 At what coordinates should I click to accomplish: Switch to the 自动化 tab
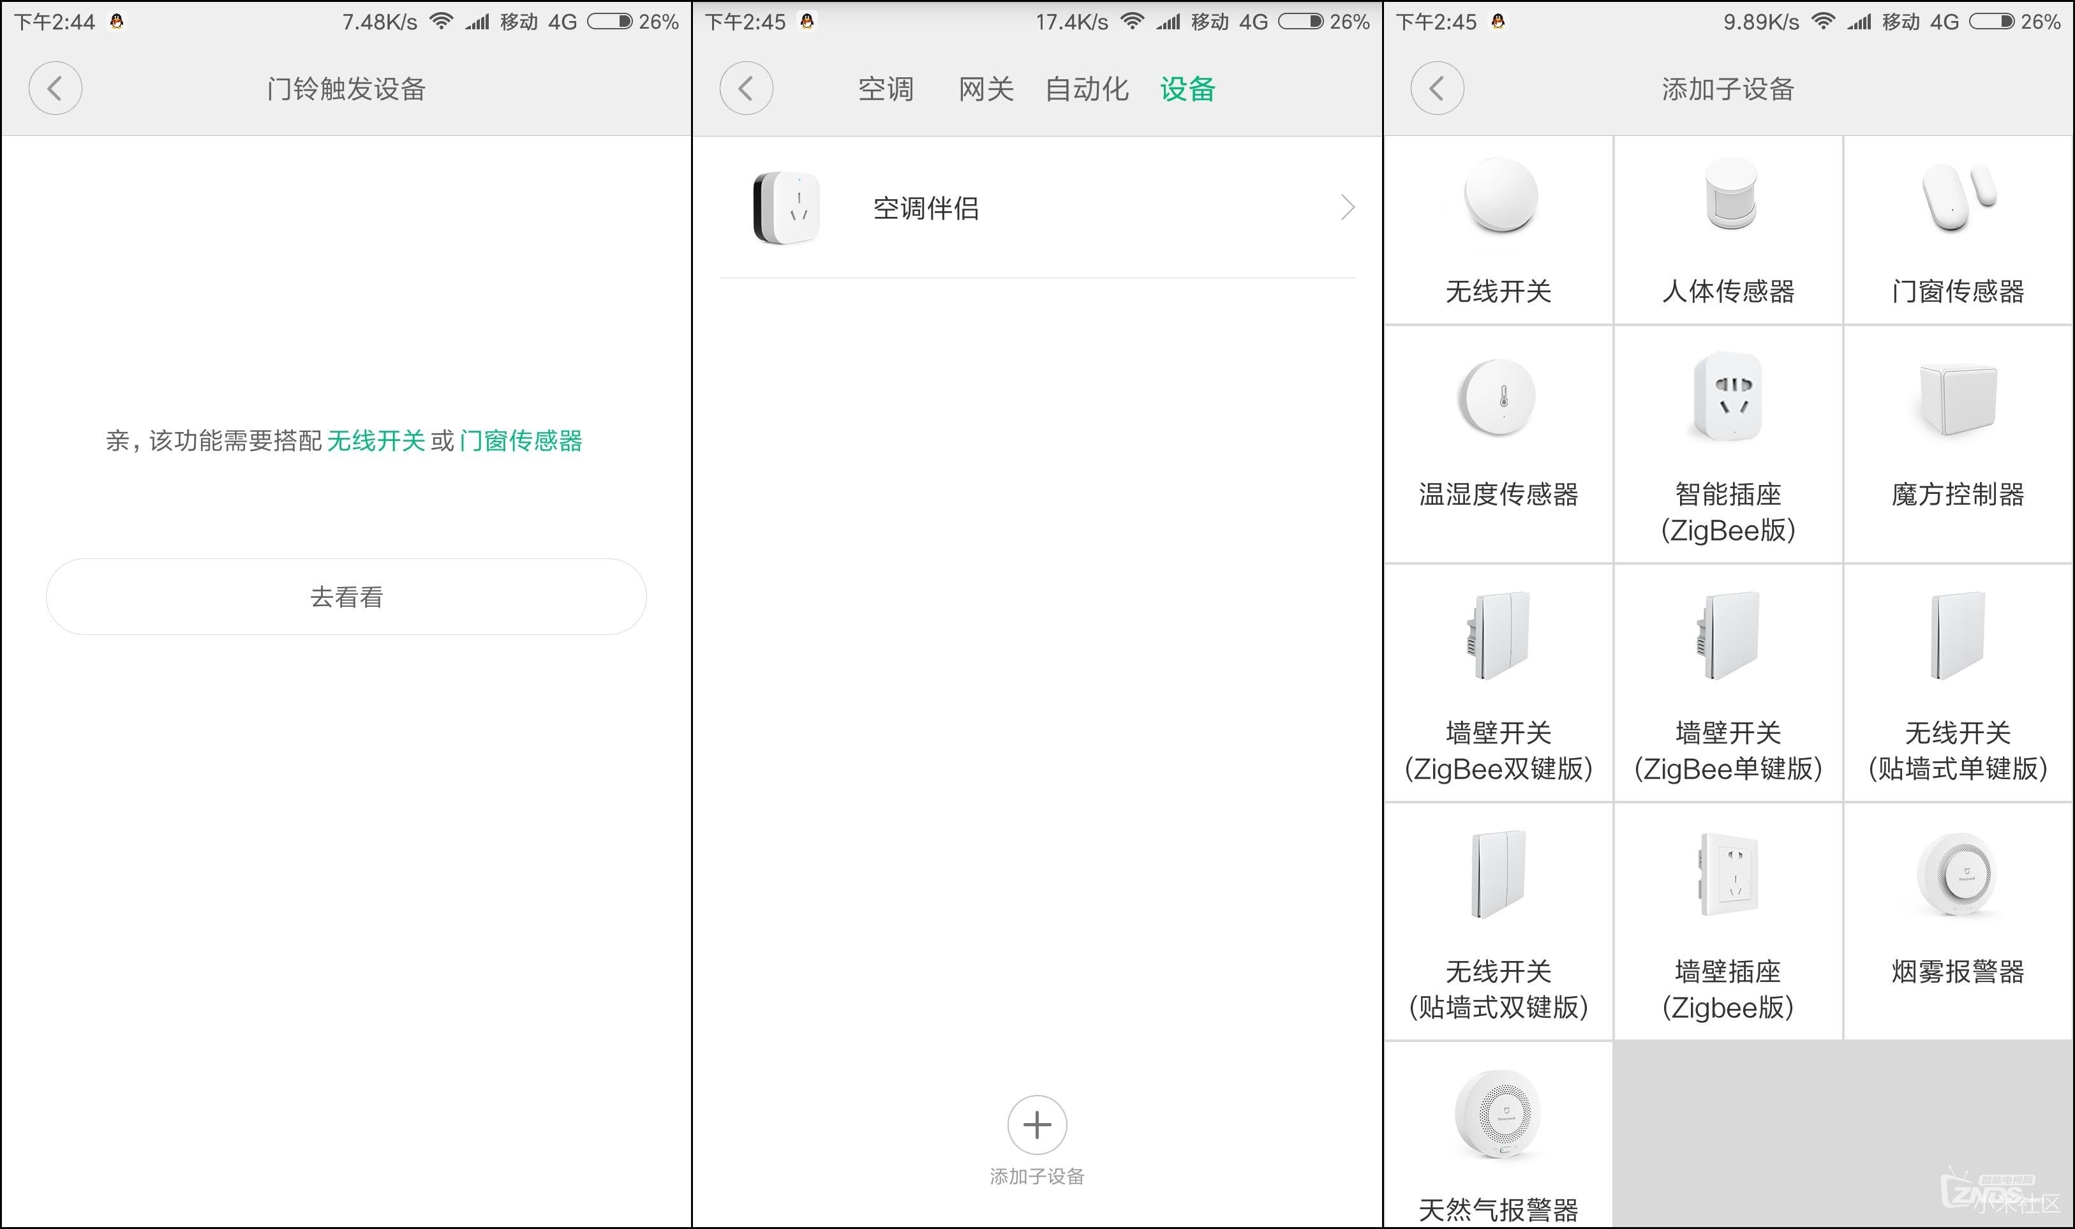(x=1087, y=89)
